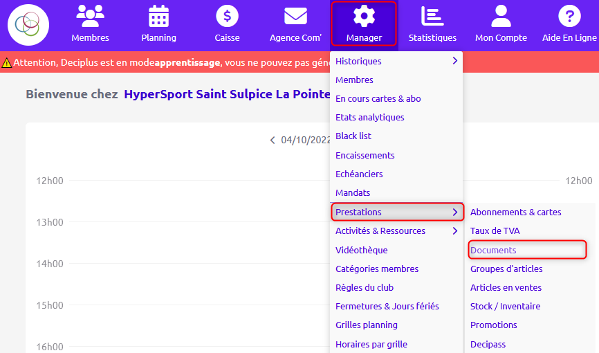This screenshot has height=353, width=599.
Task: Open Mandats from the menu
Action: 353,192
